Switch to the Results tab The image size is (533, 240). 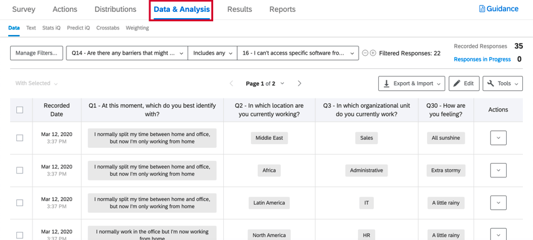[240, 9]
